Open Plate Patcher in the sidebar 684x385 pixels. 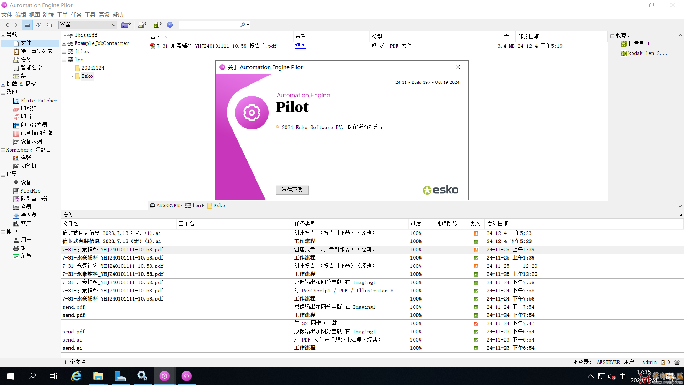pyautogui.click(x=35, y=101)
